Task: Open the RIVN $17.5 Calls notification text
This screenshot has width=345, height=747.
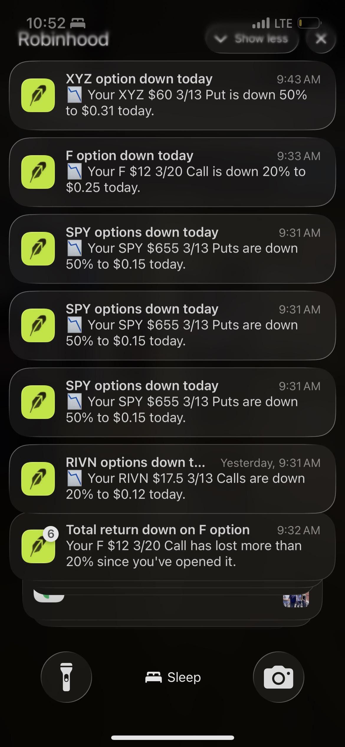Action: (x=185, y=486)
